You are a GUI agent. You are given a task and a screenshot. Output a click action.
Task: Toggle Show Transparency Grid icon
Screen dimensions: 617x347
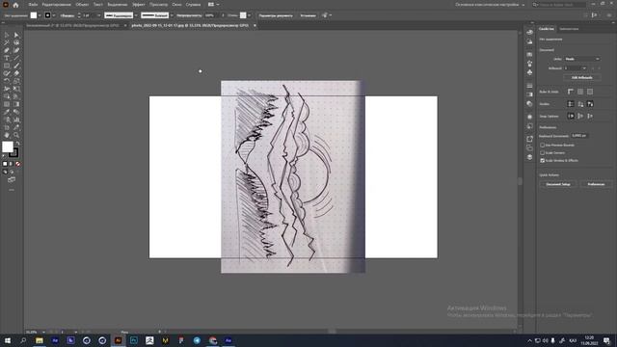pyautogui.click(x=590, y=92)
